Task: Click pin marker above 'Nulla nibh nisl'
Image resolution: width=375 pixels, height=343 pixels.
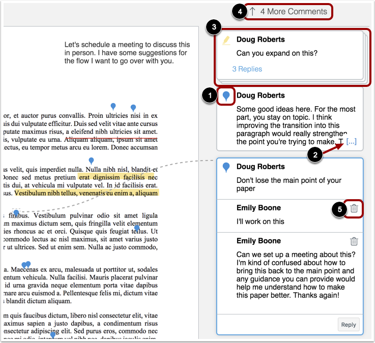Action: pos(91,161)
